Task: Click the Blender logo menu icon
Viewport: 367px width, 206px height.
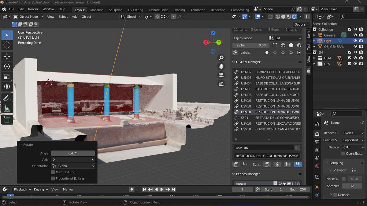Action: (4, 9)
